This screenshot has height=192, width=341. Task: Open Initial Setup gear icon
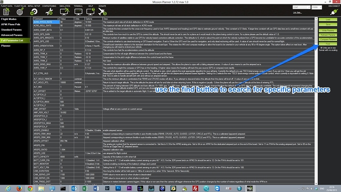pos(34,11)
